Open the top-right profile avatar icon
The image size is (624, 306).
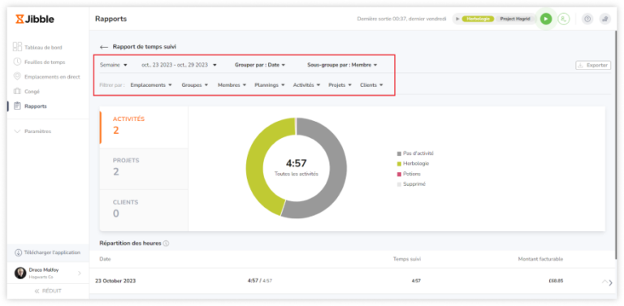pyautogui.click(x=604, y=19)
